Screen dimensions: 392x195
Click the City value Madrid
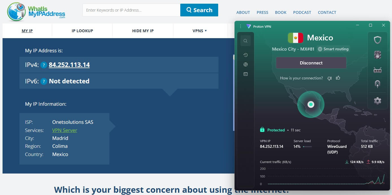click(60, 138)
